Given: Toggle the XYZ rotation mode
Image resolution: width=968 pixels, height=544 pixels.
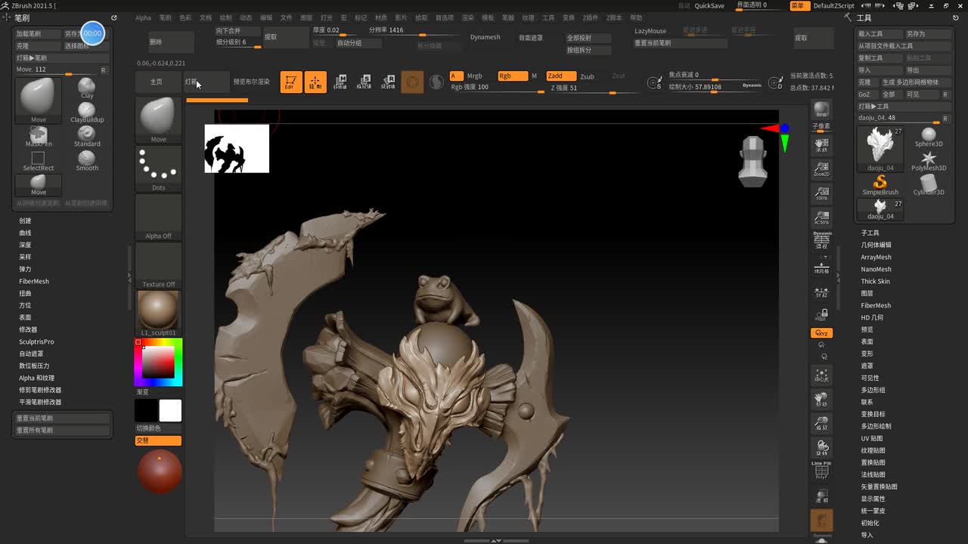Looking at the screenshot, I should coord(821,332).
